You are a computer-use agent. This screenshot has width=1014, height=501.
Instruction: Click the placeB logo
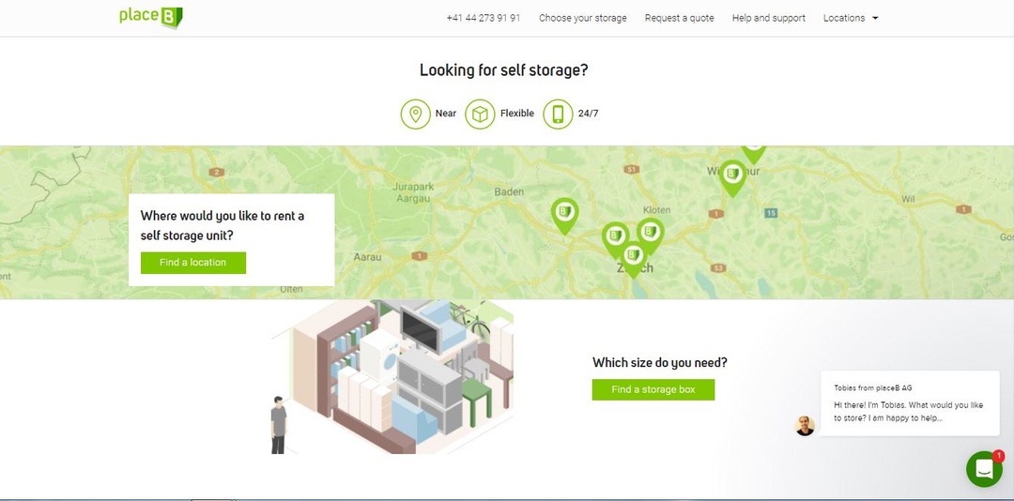coord(150,17)
